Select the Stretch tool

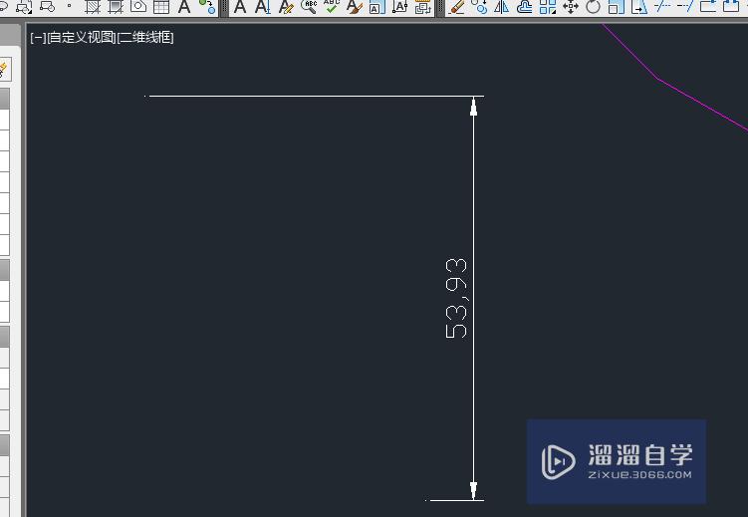(x=639, y=7)
